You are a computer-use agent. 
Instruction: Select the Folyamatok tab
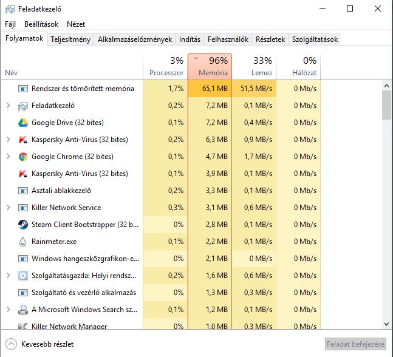[24, 38]
